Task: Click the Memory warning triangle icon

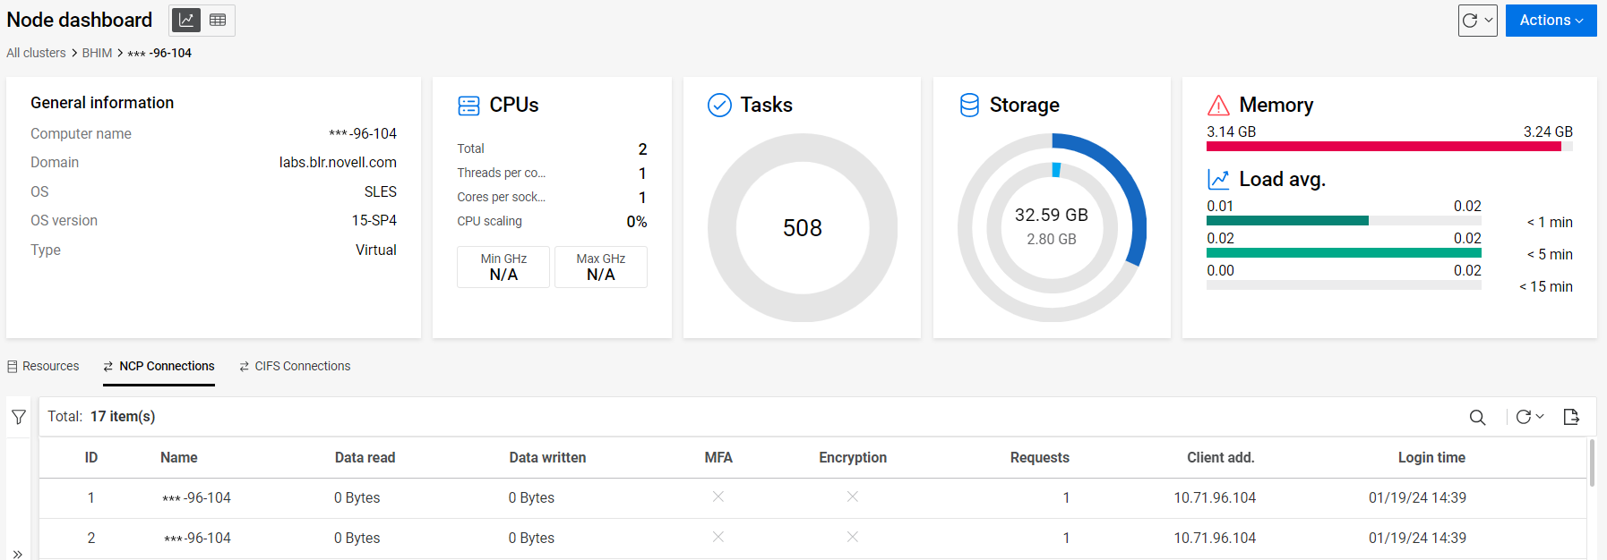Action: point(1218,106)
